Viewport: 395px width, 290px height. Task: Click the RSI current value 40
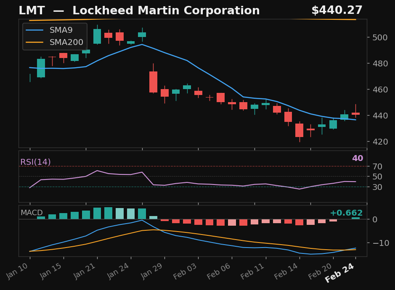click(x=358, y=158)
